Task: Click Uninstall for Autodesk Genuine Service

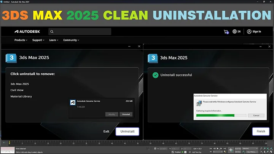Action: pyautogui.click(x=126, y=114)
